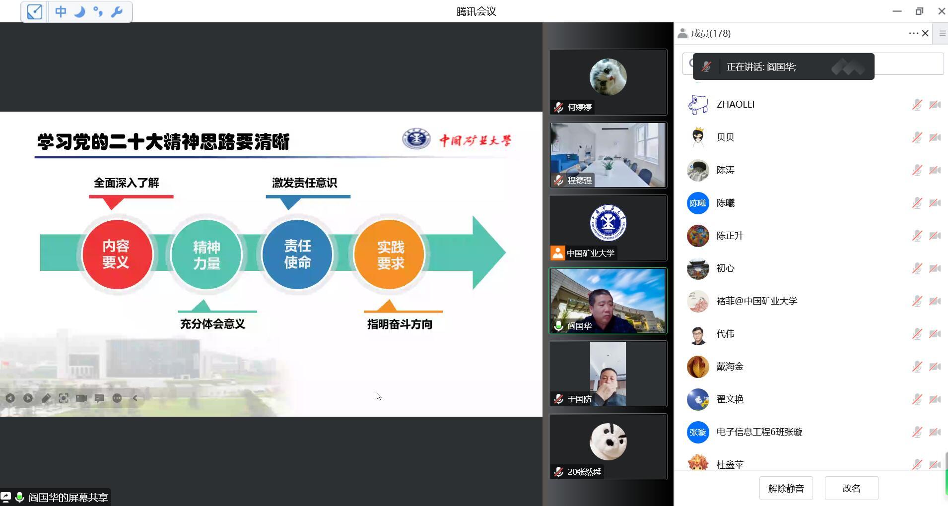Screen dimensions: 948x506
Task: Go to previous slide using presentation control
Action: tap(10, 398)
